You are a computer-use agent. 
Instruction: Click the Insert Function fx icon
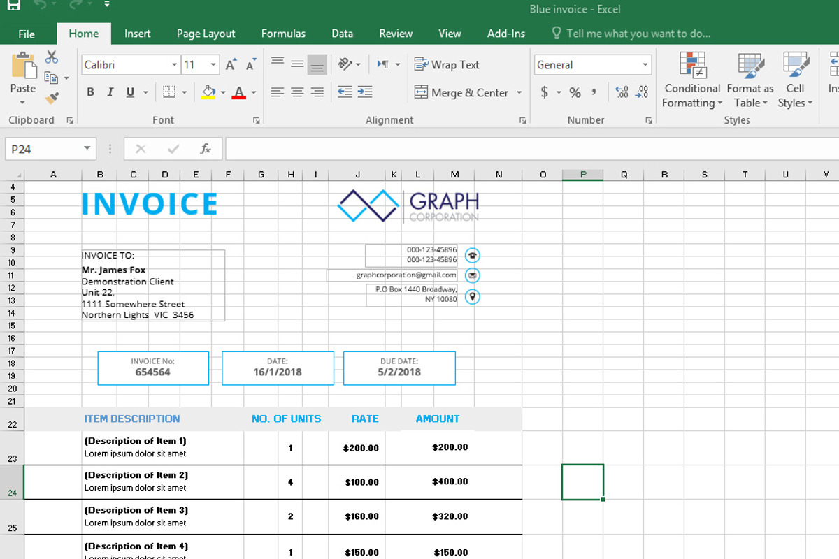[206, 149]
